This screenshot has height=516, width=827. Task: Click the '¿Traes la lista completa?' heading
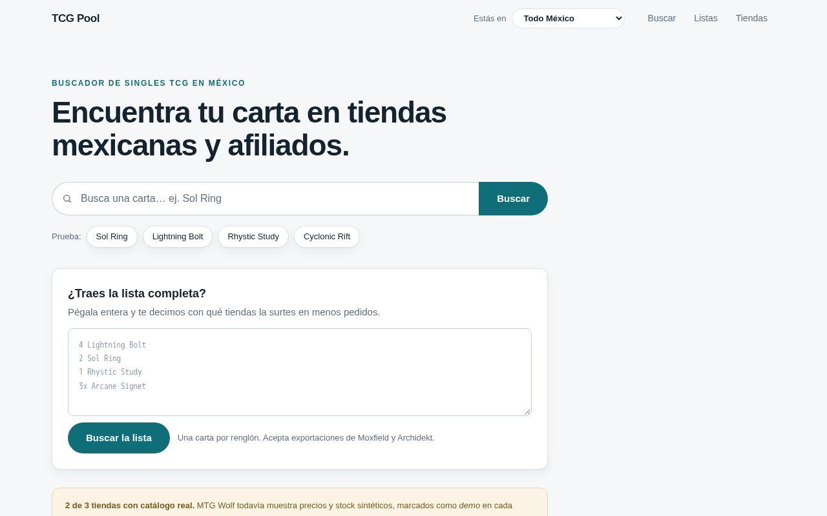pyautogui.click(x=137, y=293)
